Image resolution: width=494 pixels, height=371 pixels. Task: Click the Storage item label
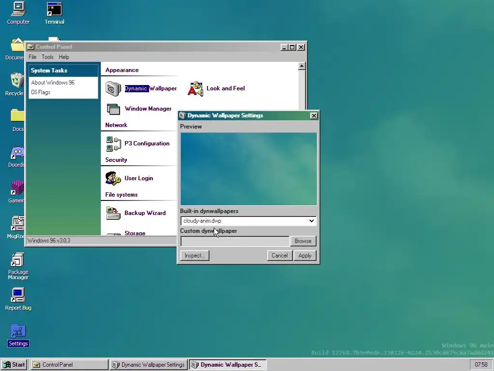tap(135, 233)
